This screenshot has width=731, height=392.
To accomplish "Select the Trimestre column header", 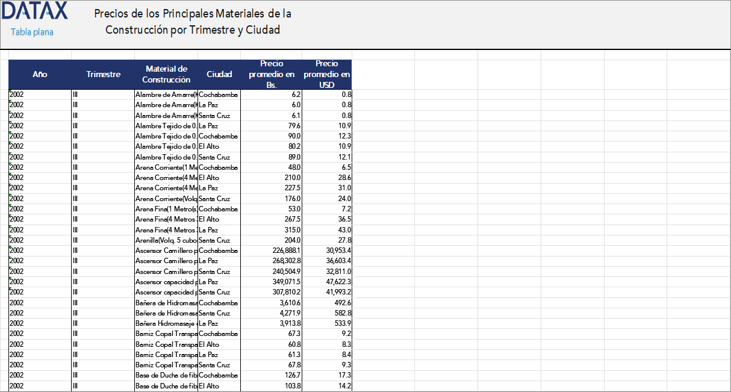I will pyautogui.click(x=103, y=74).
